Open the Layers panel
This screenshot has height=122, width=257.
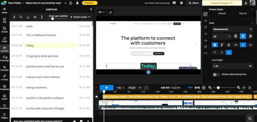4,97
